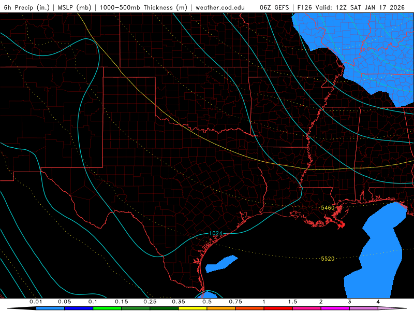Screen dimensions: 414x311
Task: Click the dark blue 0.05 legend swatch
Action: [79, 308]
